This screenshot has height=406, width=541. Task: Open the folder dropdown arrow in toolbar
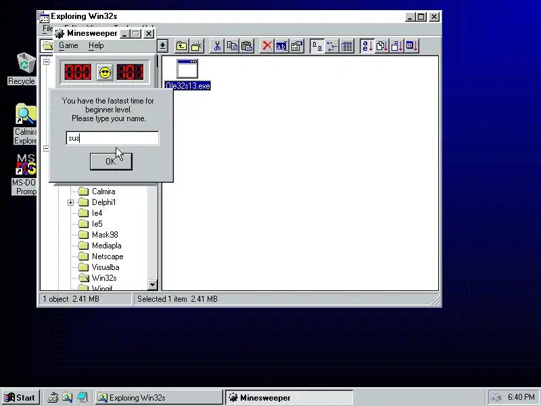click(x=162, y=46)
